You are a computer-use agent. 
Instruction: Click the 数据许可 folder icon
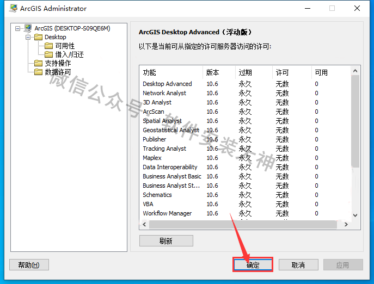38,72
